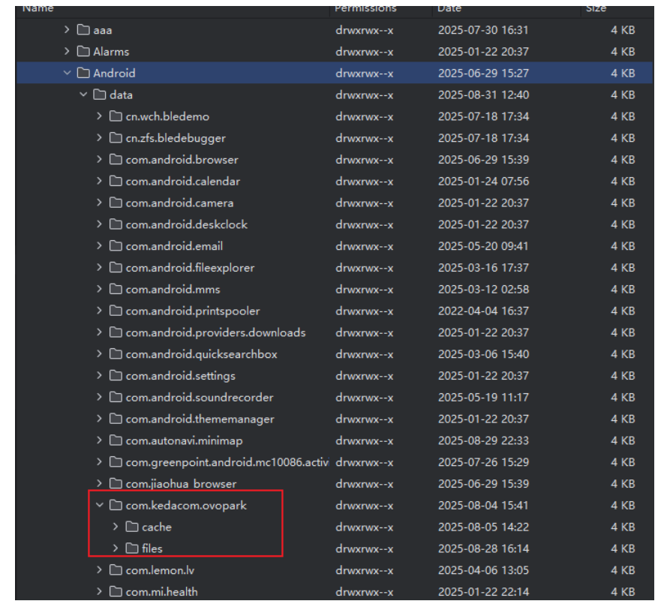Expand the aaa folder chevron
This screenshot has height=607, width=667.
(67, 30)
